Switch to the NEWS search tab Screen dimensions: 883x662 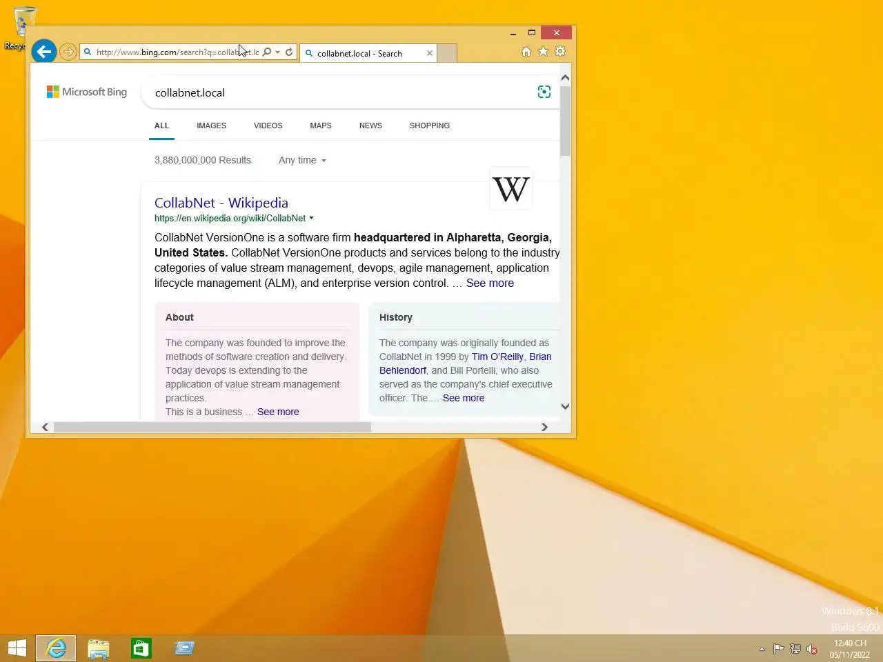(x=370, y=126)
